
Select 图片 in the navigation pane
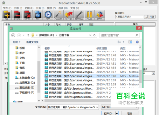tap(20, 53)
